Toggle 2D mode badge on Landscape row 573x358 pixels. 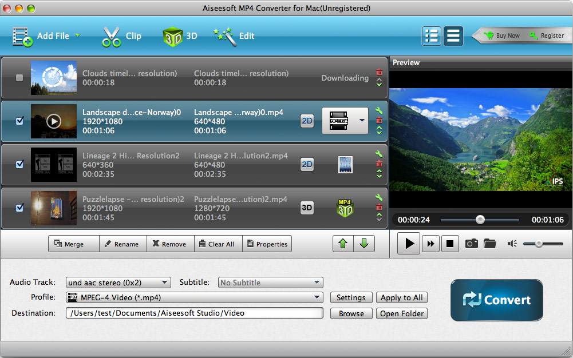[x=307, y=121]
